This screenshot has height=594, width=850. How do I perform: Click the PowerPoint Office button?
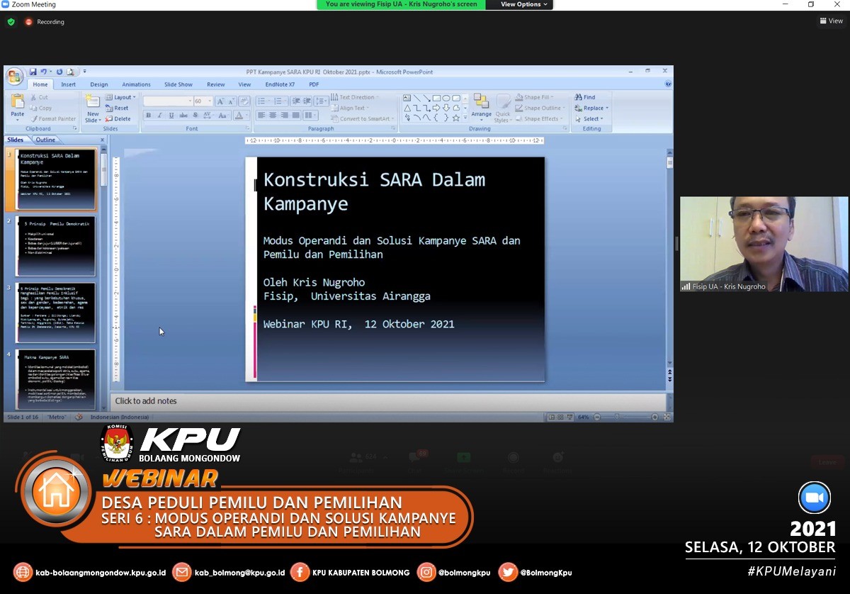click(15, 76)
